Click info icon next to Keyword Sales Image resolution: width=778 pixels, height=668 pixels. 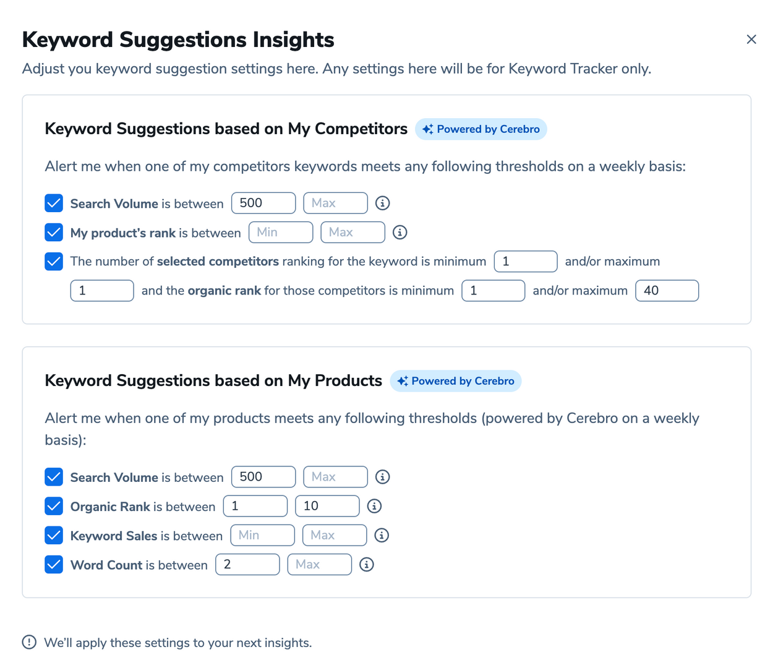tap(382, 535)
